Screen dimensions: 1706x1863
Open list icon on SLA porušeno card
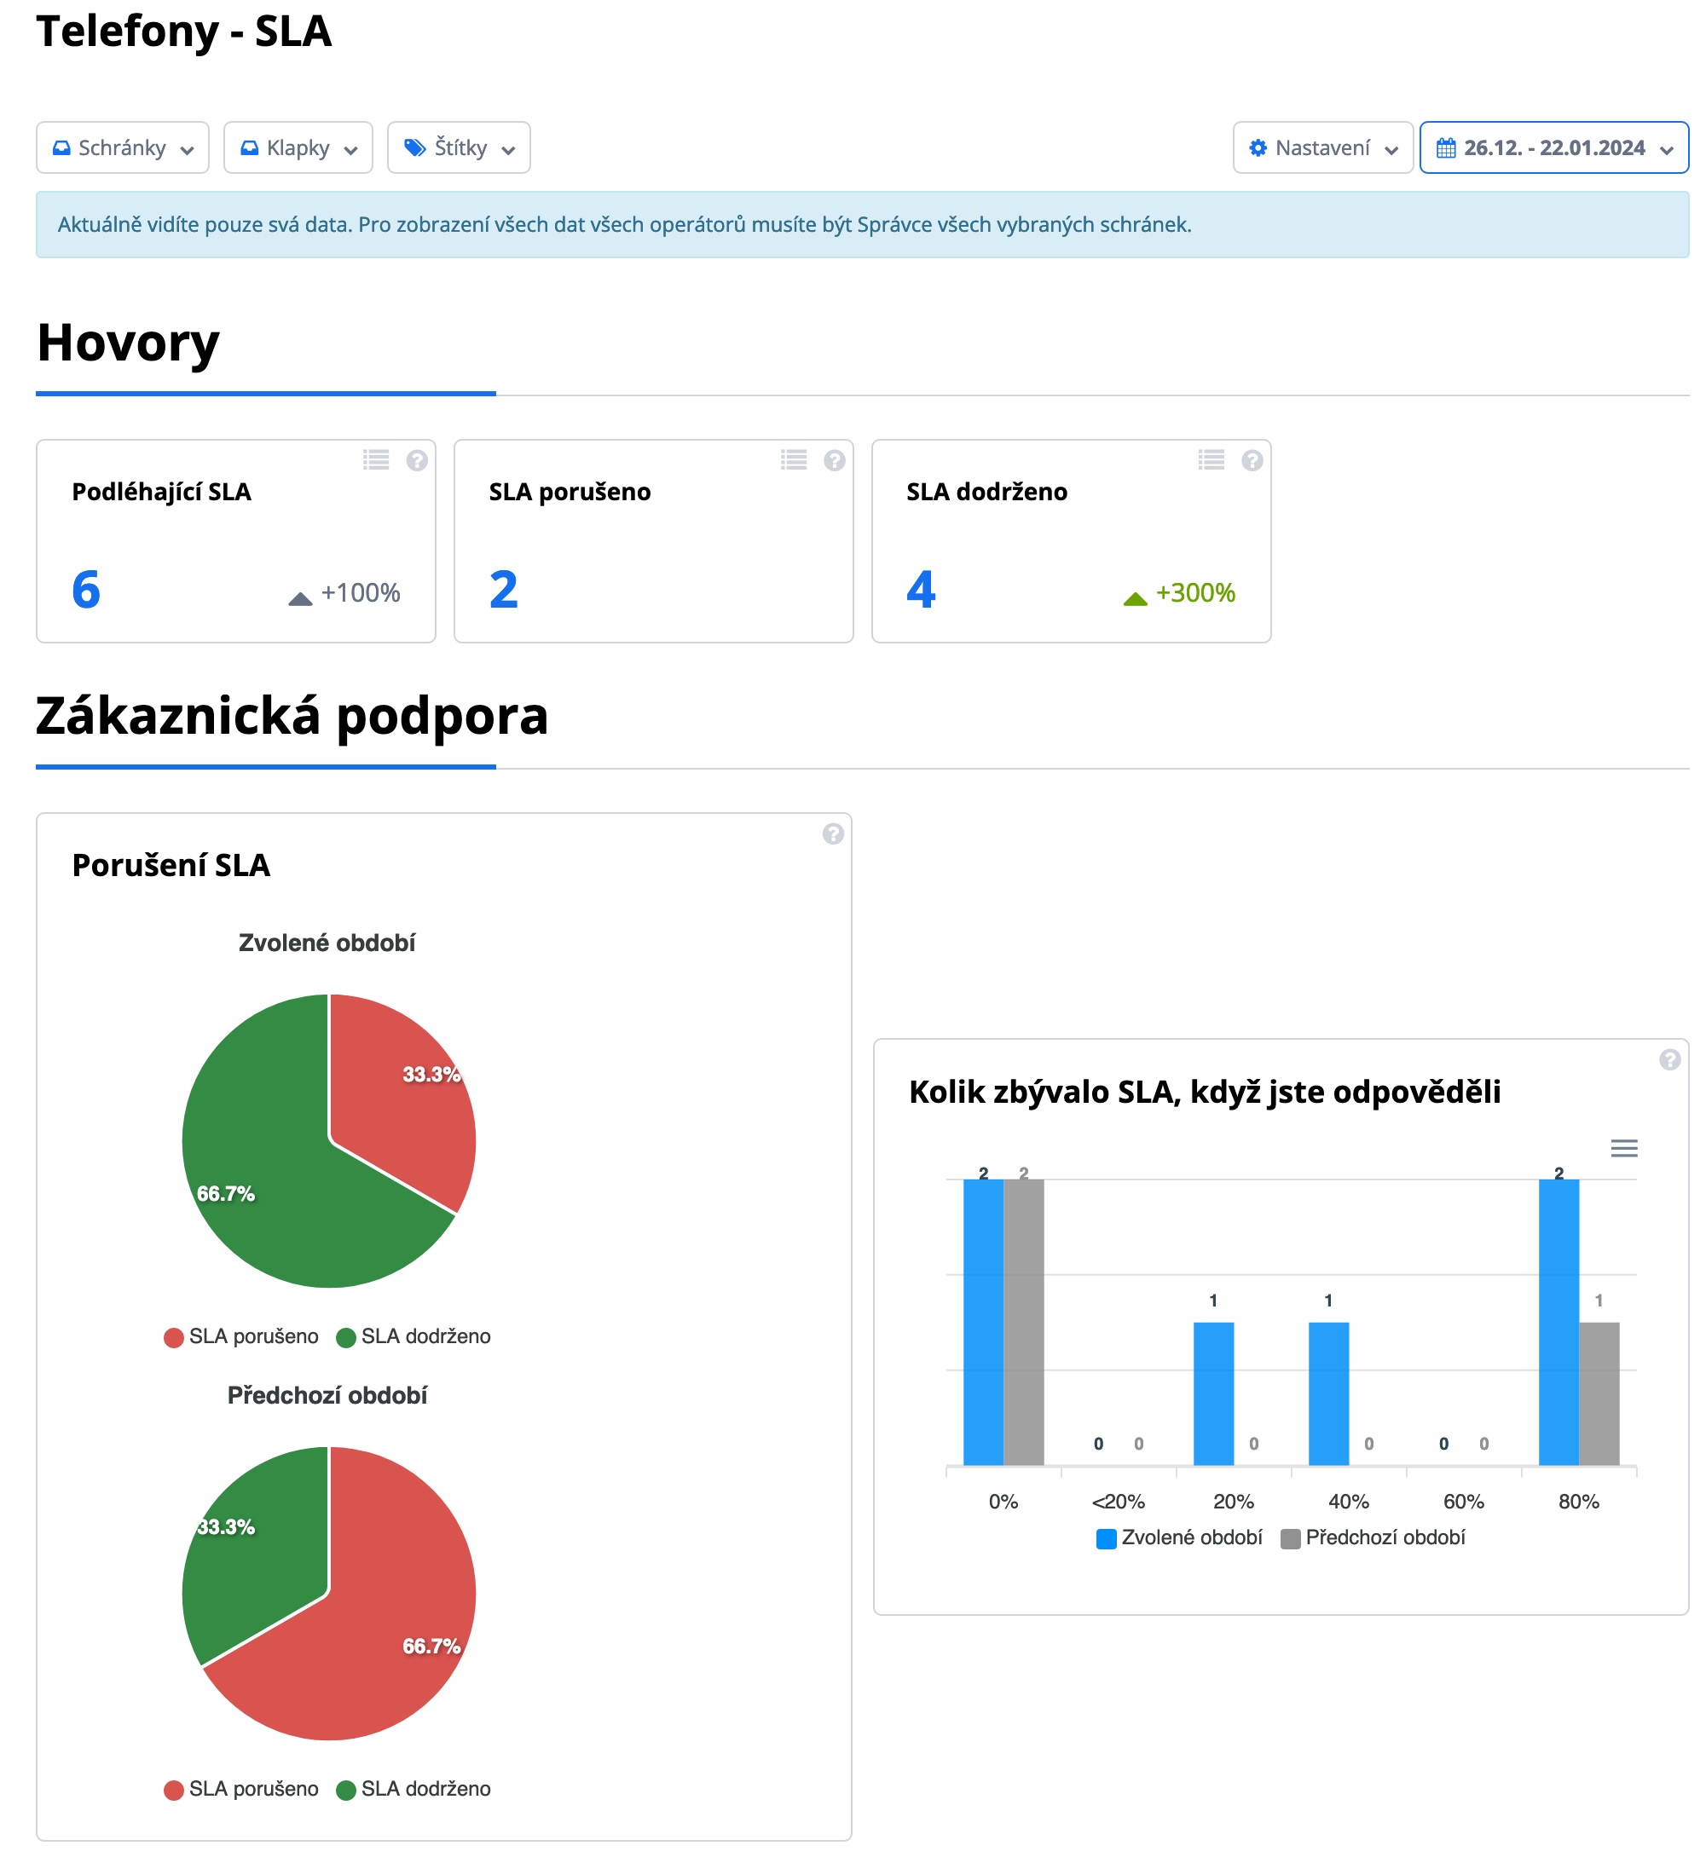(x=795, y=460)
